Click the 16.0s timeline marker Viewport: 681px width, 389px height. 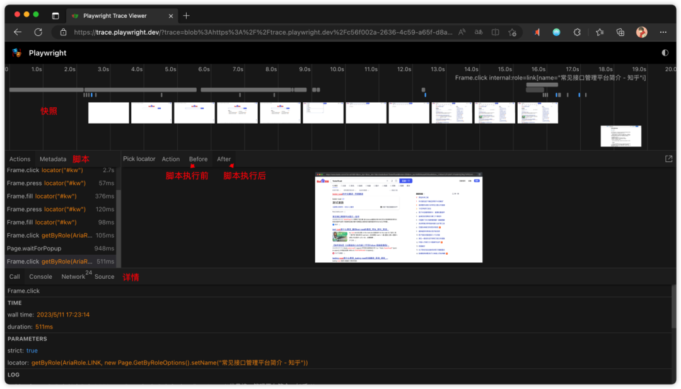[x=538, y=69]
